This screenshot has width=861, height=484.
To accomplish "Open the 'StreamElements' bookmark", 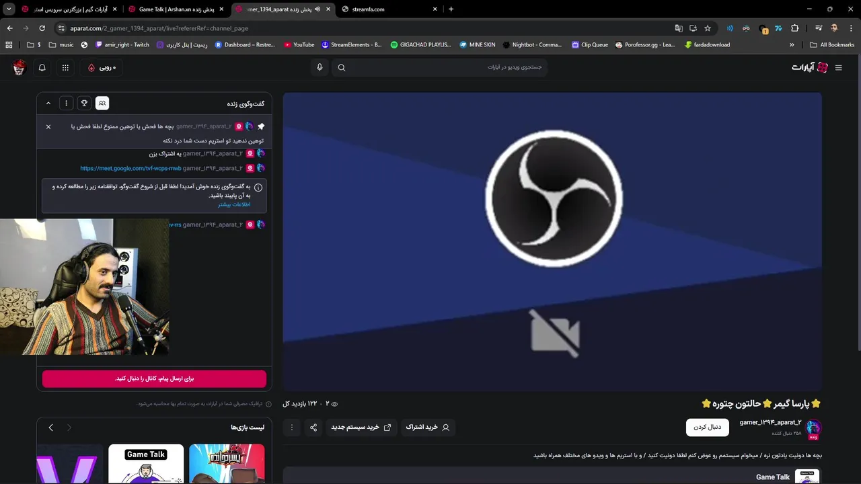I will [351, 45].
